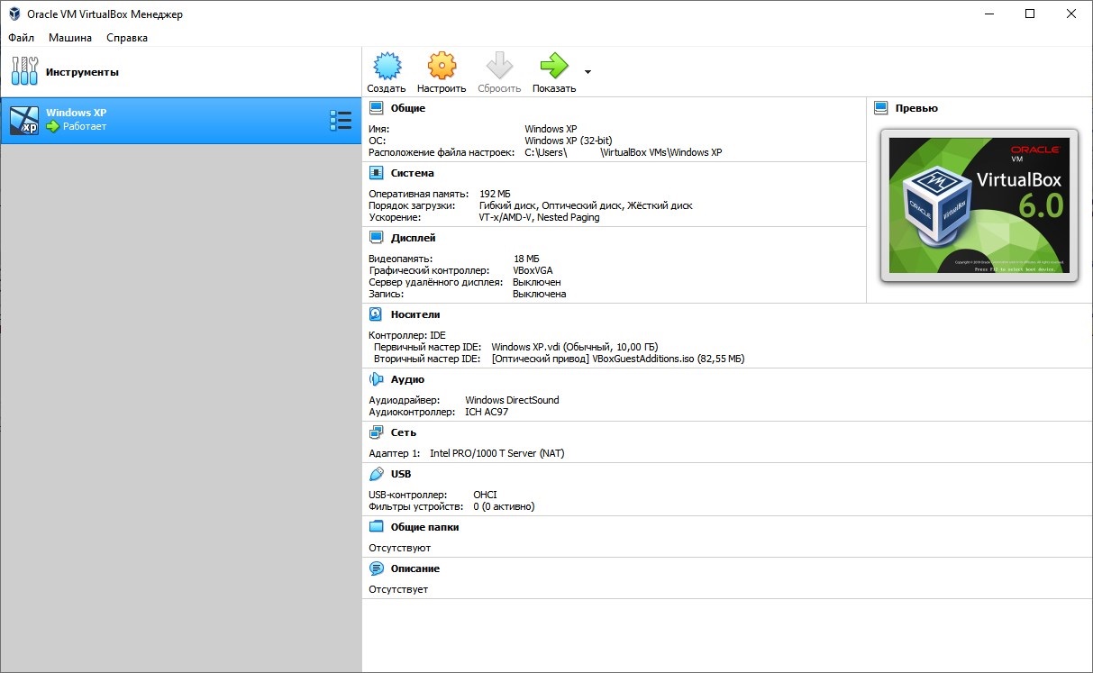Open the Общие section header link
Image resolution: width=1093 pixels, height=673 pixels.
tap(408, 108)
